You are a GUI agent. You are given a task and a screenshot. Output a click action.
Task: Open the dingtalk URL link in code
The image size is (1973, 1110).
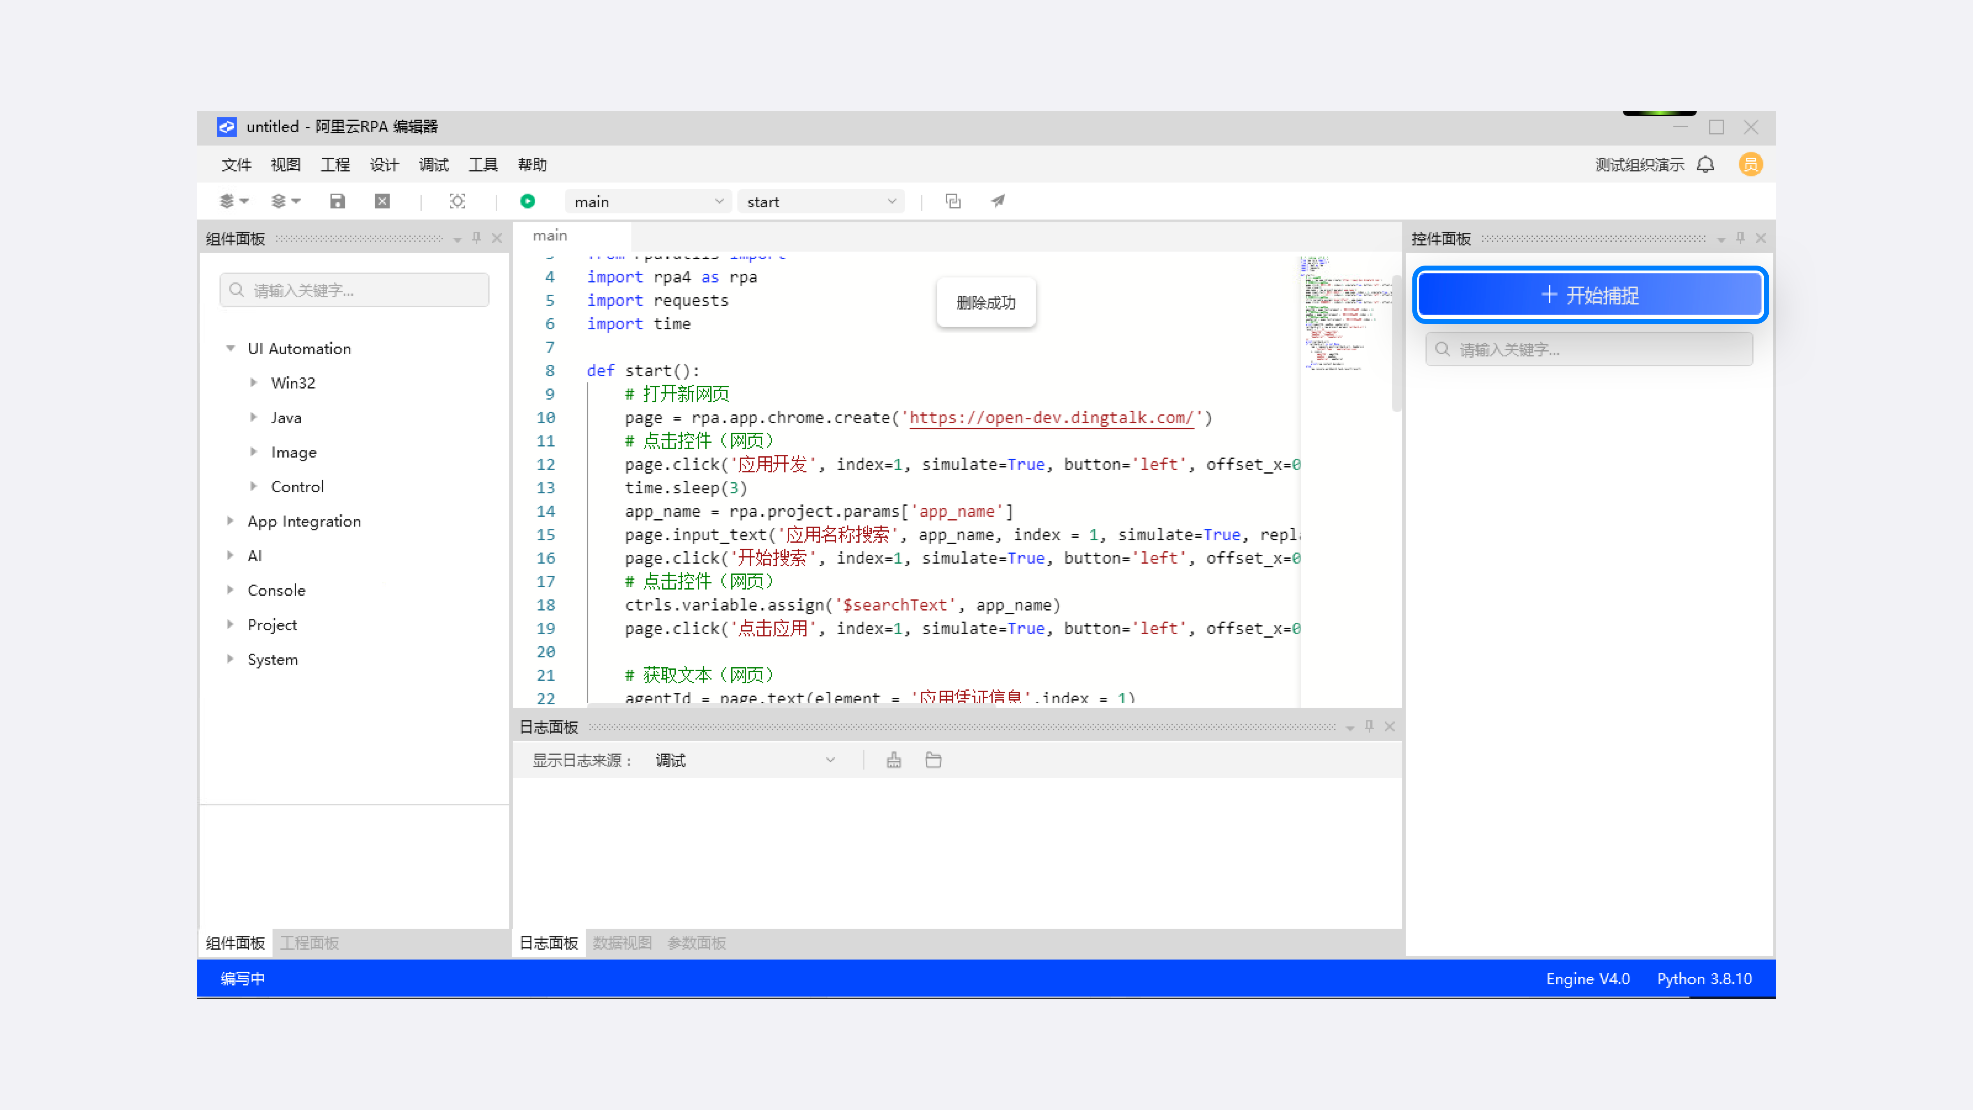(x=1051, y=418)
